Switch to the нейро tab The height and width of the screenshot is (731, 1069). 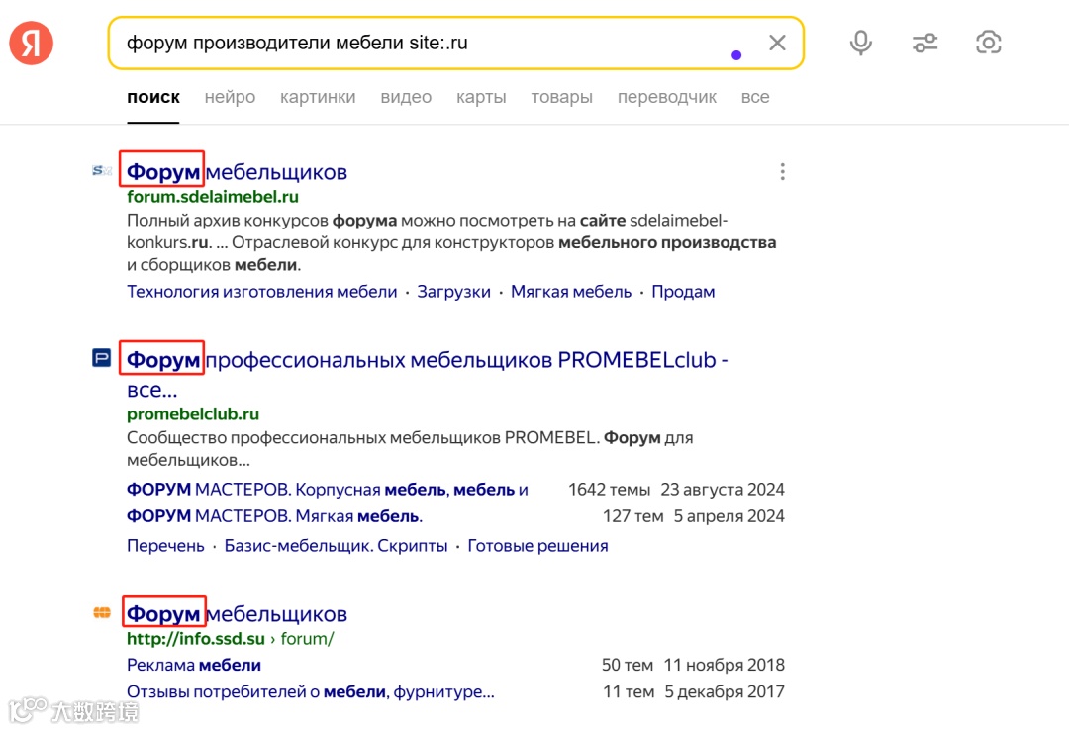[x=230, y=97]
